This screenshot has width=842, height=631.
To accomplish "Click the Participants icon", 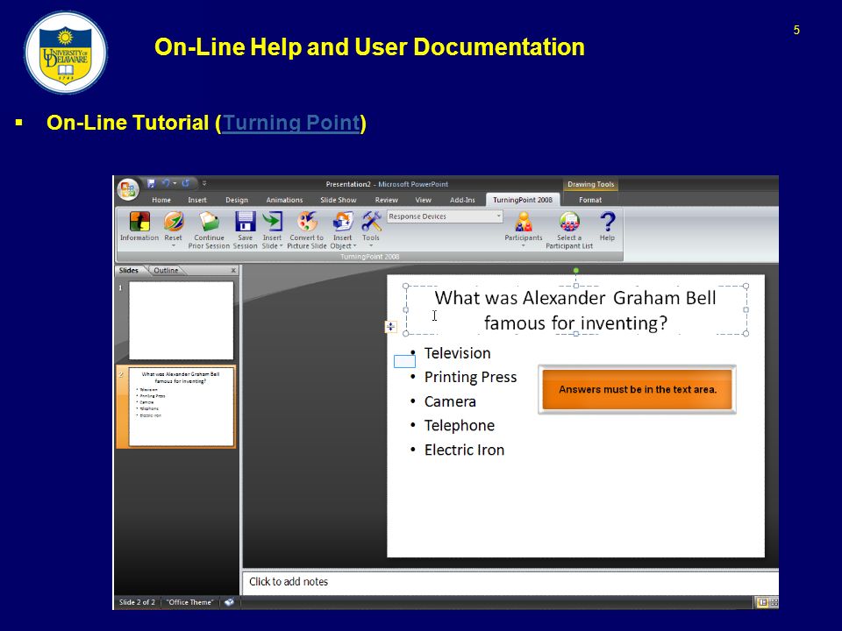I will (524, 222).
